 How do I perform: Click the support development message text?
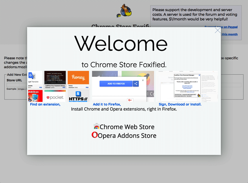tap(195, 14)
